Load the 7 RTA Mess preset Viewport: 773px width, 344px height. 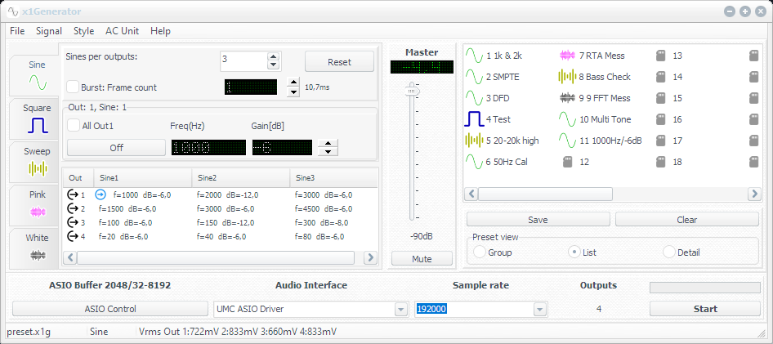coord(569,56)
